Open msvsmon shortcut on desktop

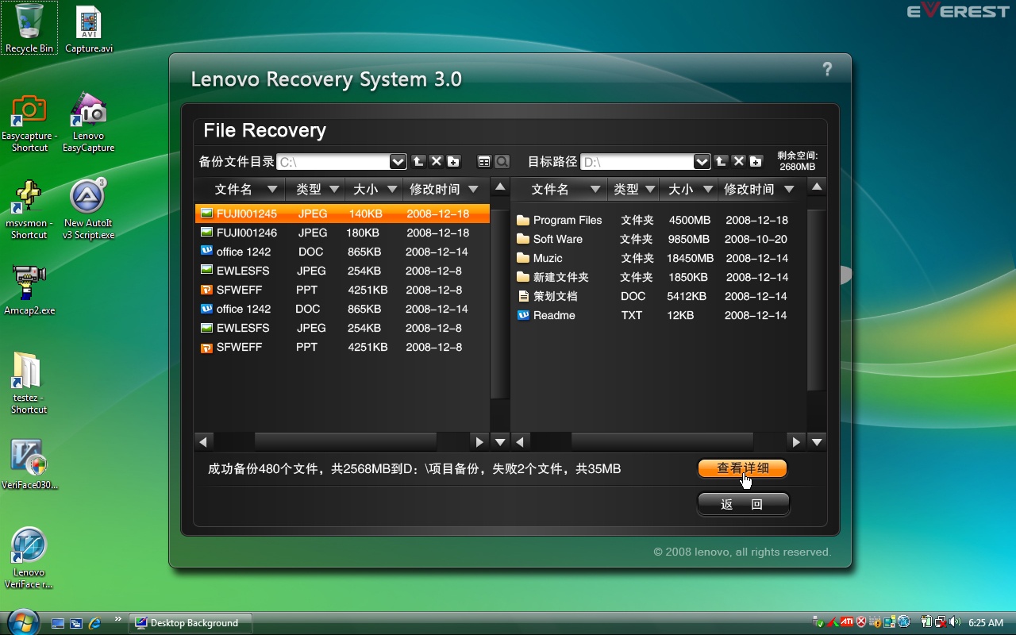pyautogui.click(x=29, y=210)
